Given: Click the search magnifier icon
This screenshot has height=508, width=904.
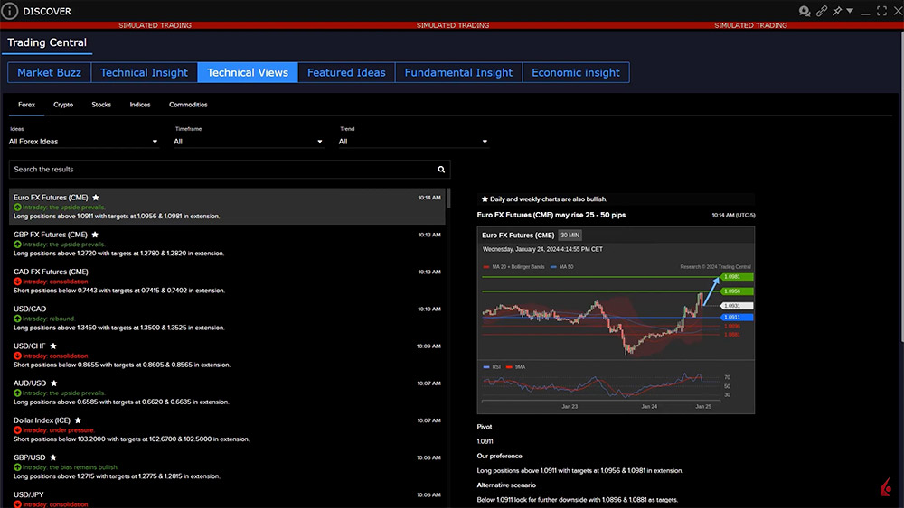Looking at the screenshot, I should 441,169.
